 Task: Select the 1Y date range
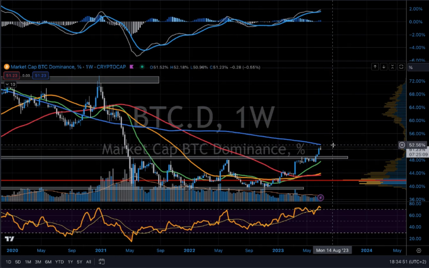pos(70,261)
